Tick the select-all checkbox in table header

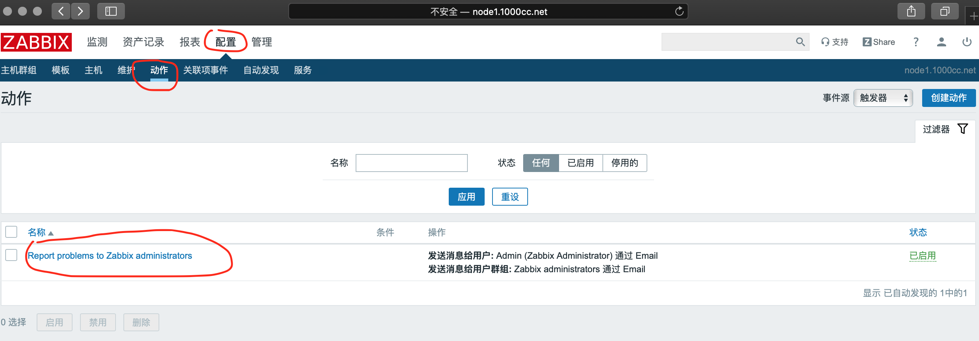pos(11,232)
